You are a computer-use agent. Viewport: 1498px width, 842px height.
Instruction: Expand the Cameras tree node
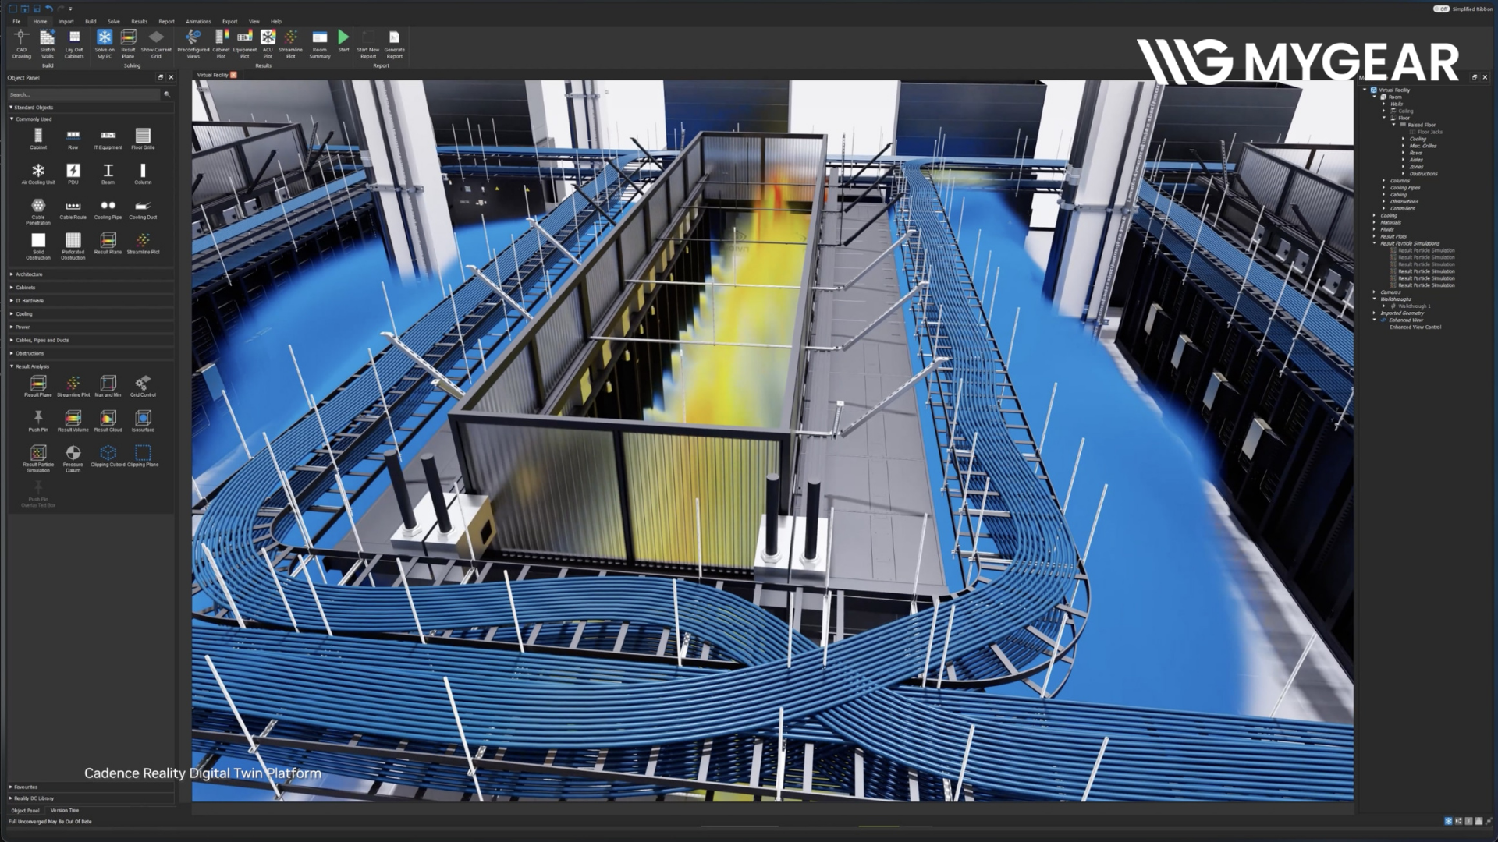(x=1375, y=292)
